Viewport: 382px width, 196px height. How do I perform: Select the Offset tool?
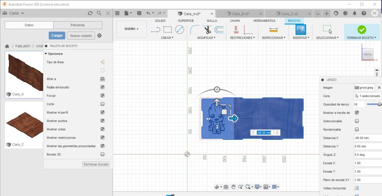click(x=219, y=30)
